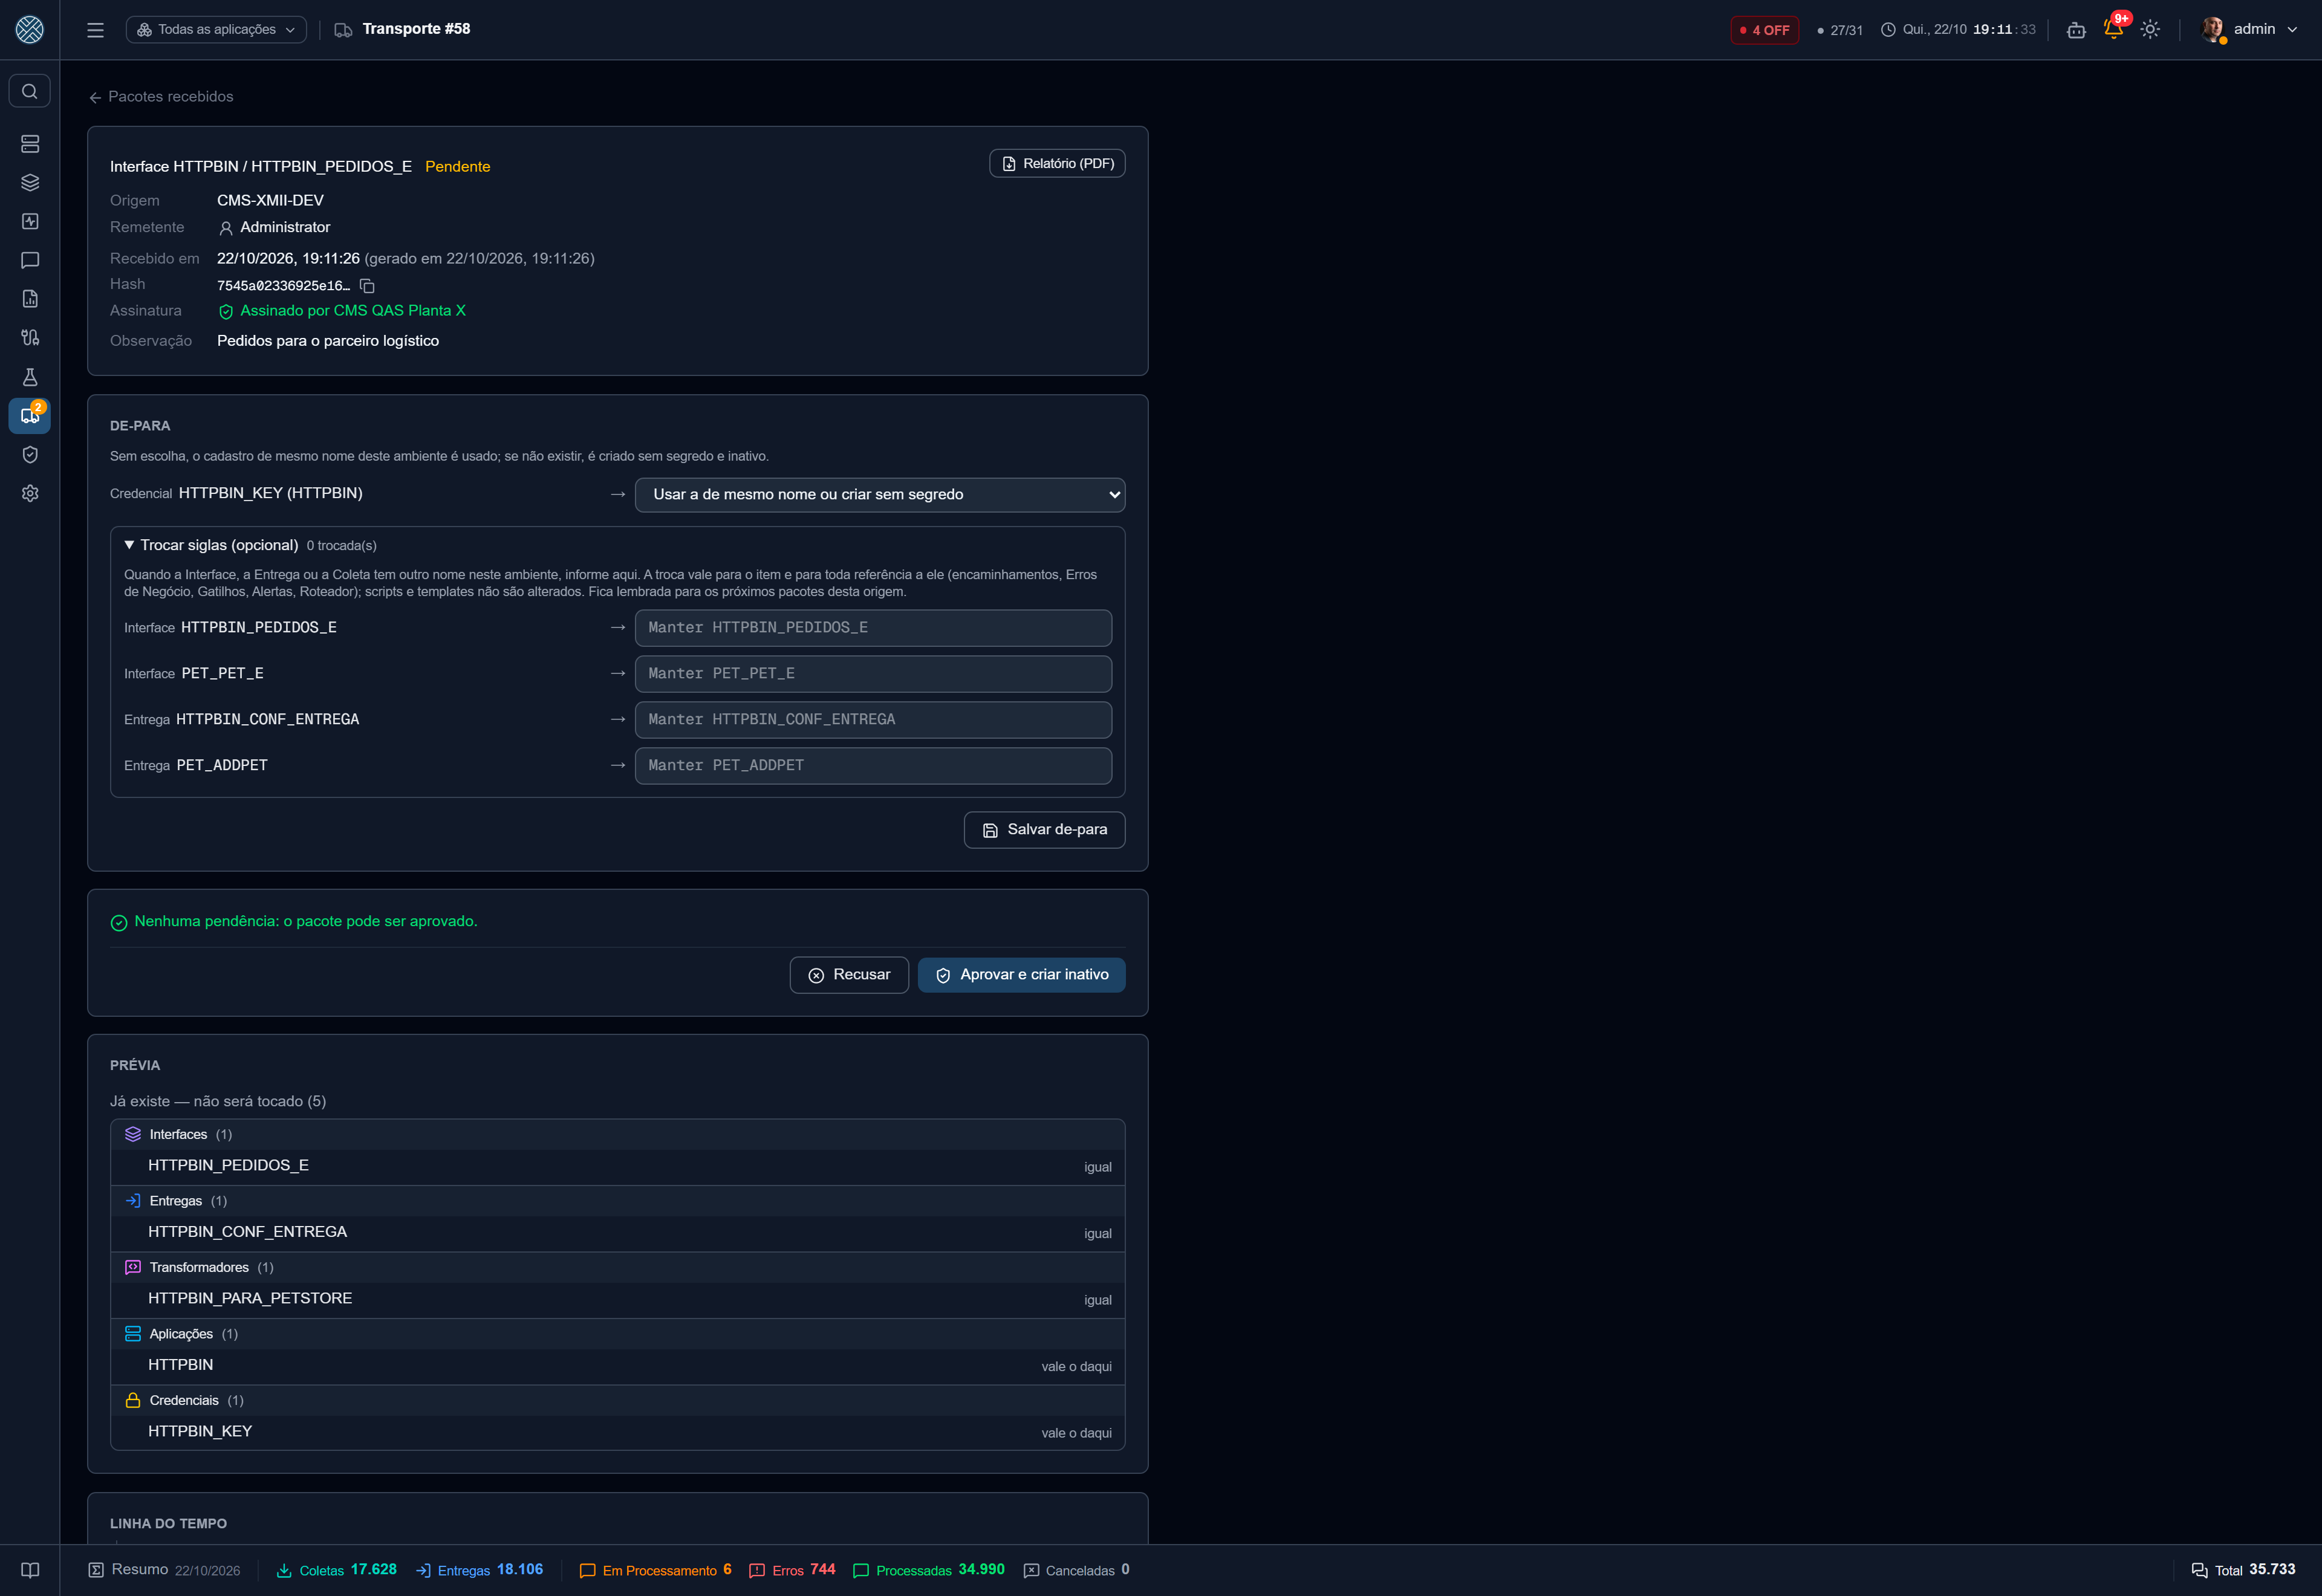Click 'Coletas 17.628' in status bar
This screenshot has width=2322, height=1596.
337,1570
